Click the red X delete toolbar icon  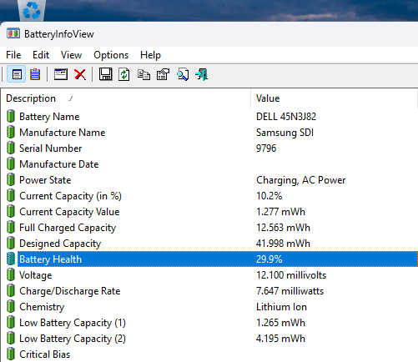click(80, 74)
